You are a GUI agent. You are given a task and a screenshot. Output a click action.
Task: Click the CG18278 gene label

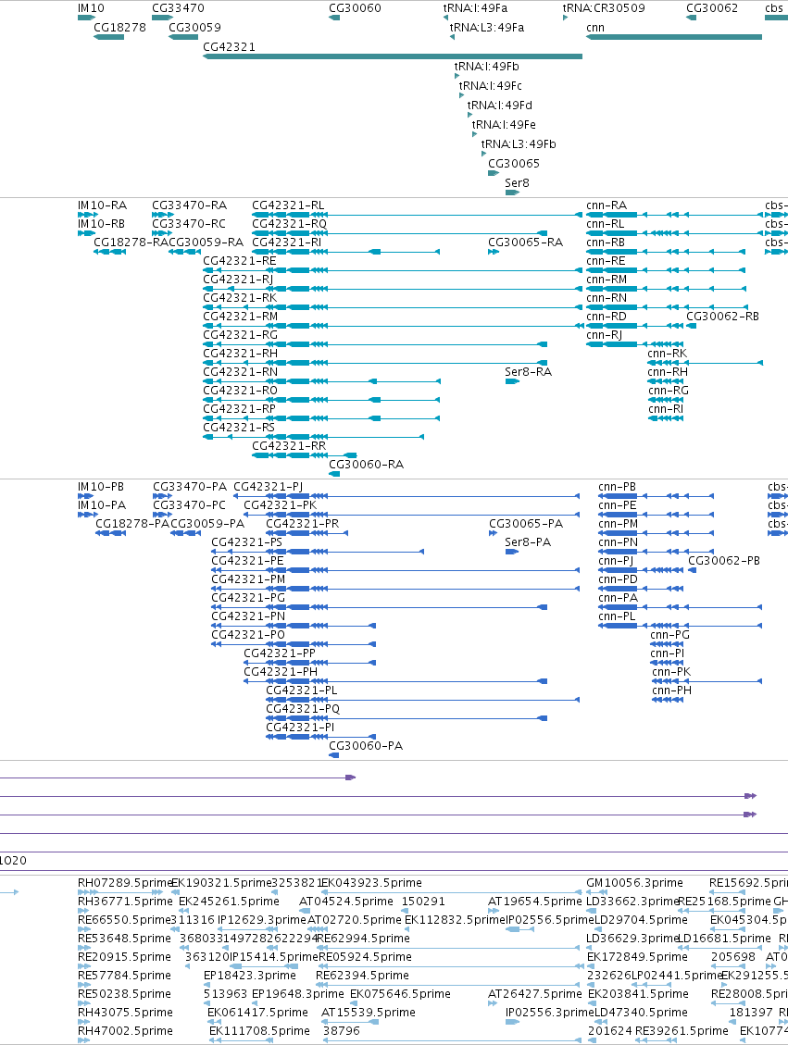point(119,28)
